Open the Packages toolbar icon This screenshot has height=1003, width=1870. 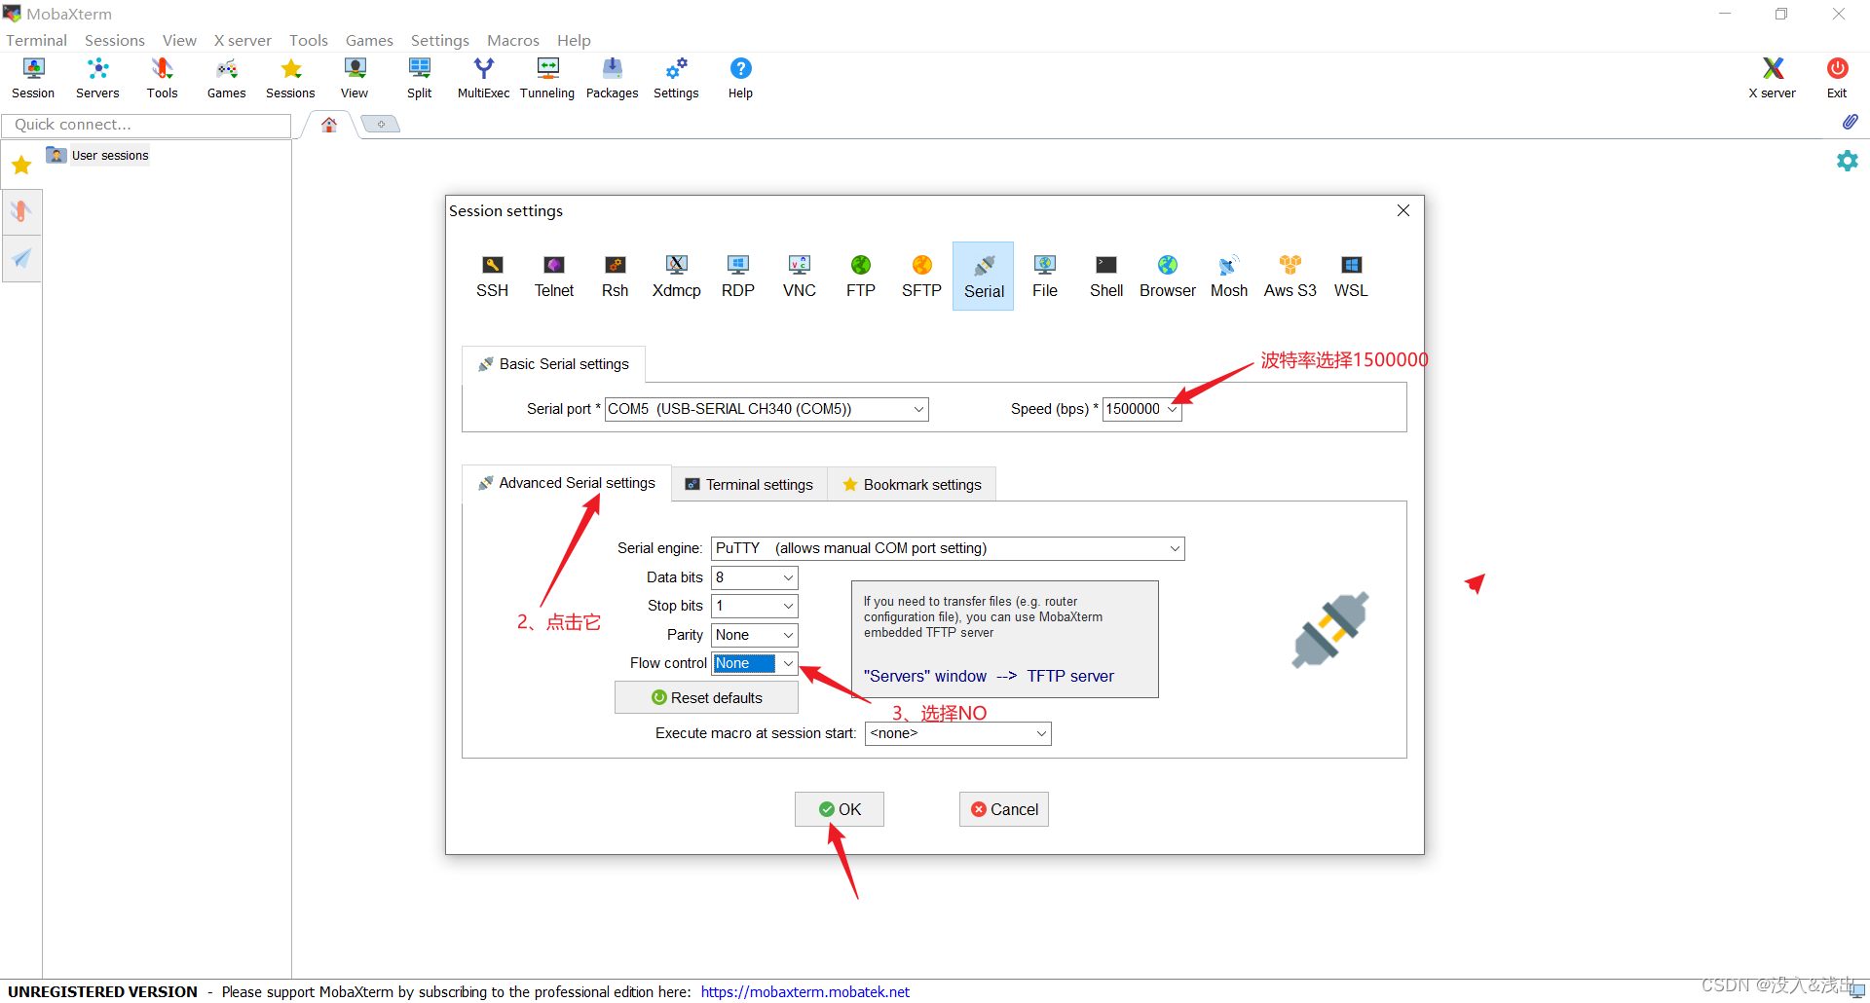[612, 78]
